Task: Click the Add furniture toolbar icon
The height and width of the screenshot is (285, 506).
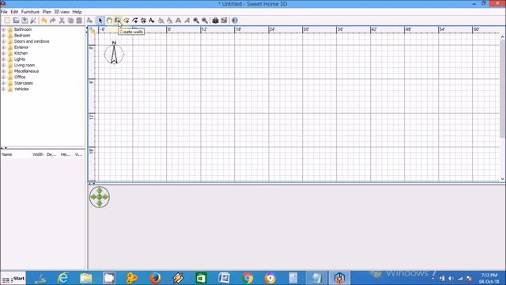Action: pos(89,21)
